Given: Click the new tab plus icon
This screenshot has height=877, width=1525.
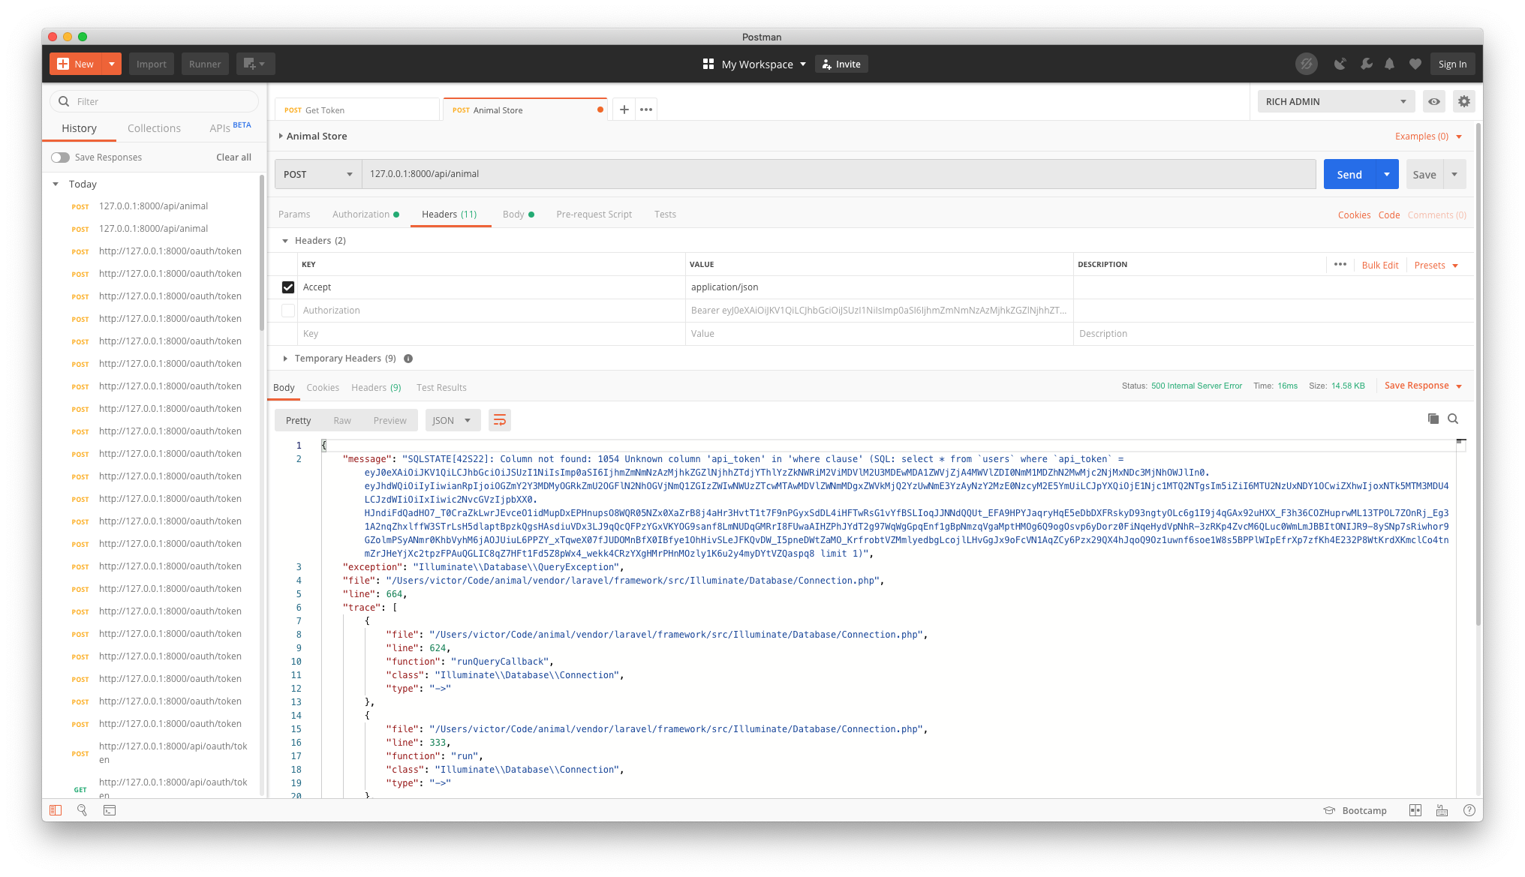Looking at the screenshot, I should (624, 110).
